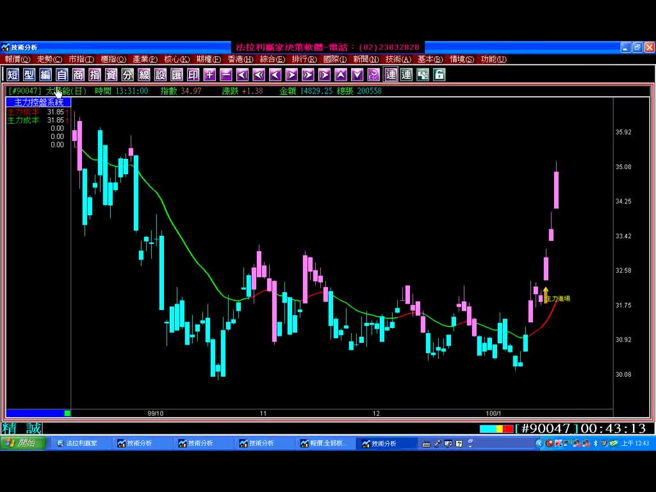Image resolution: width=656 pixels, height=492 pixels.
Task: Jump to last bar with the right-arrow-and-bar icon
Action: tap(324, 75)
